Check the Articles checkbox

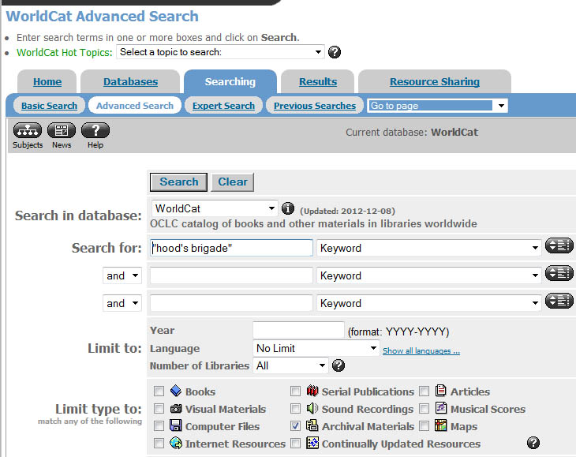coord(425,391)
